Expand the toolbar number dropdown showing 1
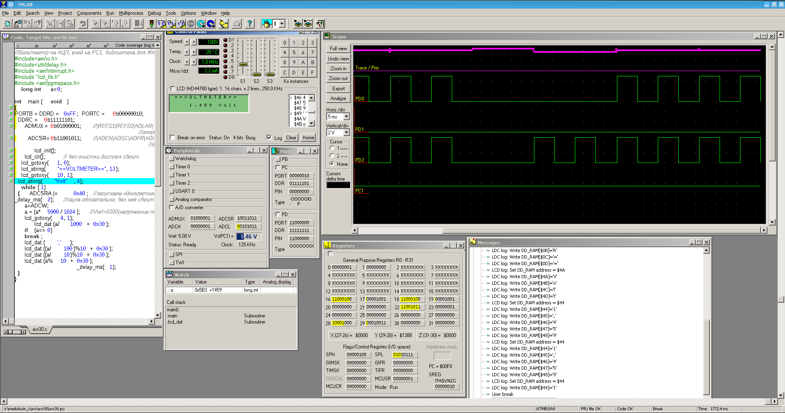The width and height of the screenshot is (785, 413). tap(282, 24)
